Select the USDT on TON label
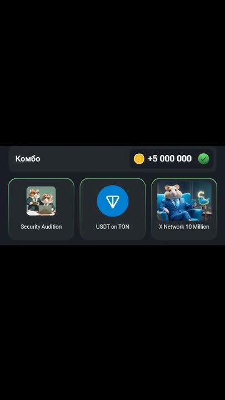This screenshot has width=225, height=400. tap(112, 227)
